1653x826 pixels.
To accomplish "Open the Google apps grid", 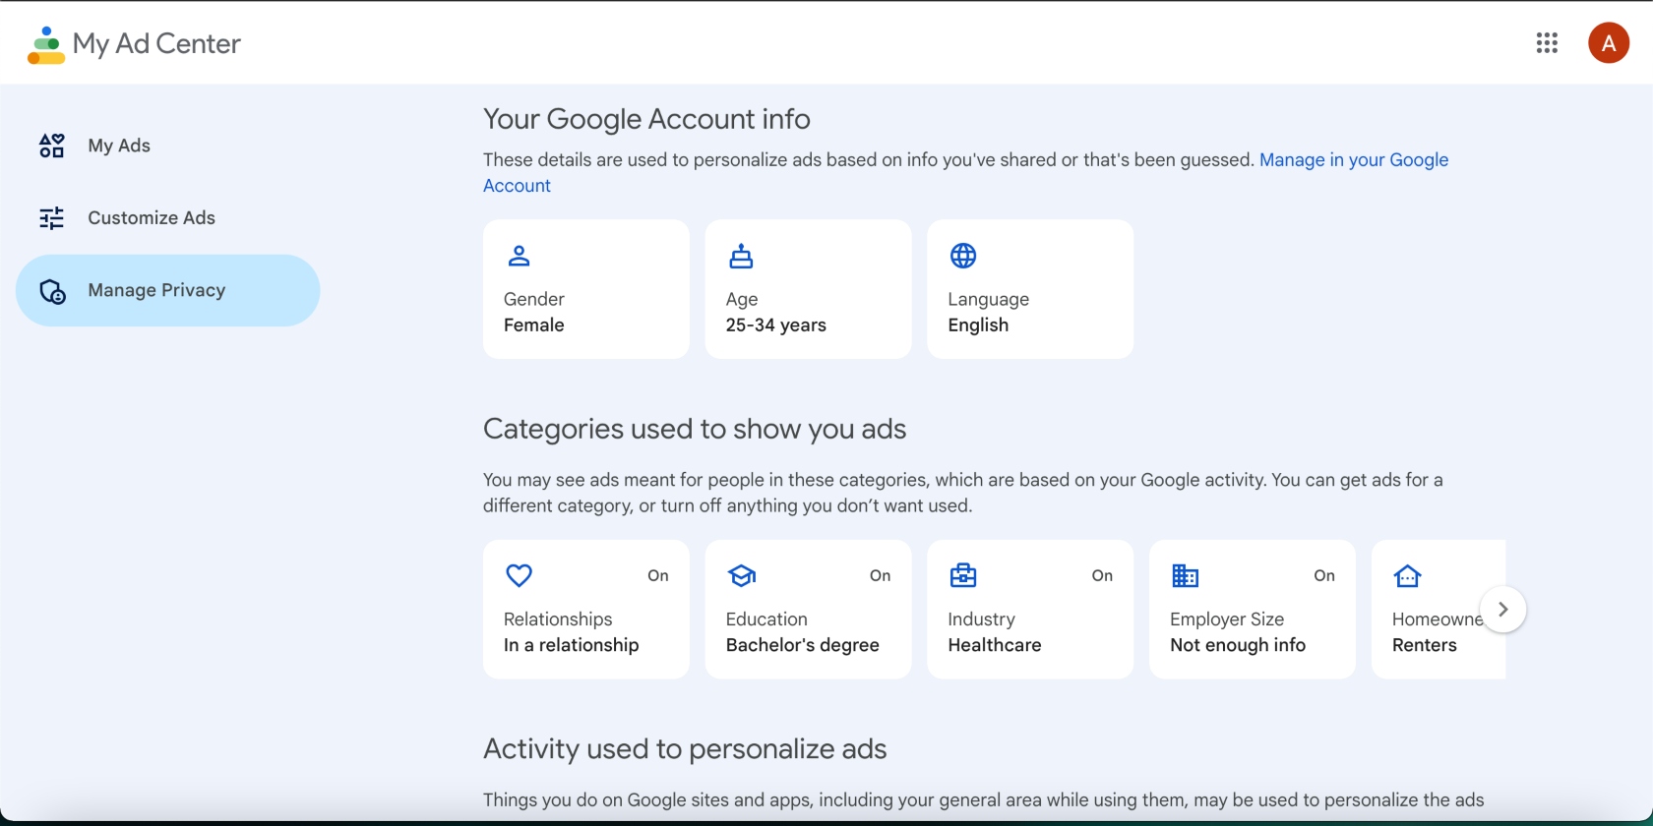I will point(1547,43).
